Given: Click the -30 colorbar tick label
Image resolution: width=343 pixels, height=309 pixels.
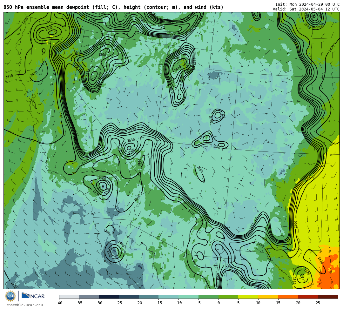Looking at the screenshot, I should tap(99, 303).
